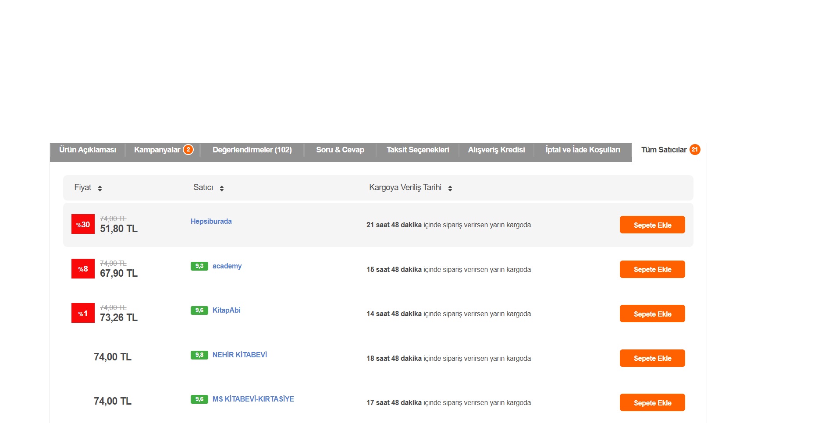Add academy offer to cart
Viewport: 832px width, 423px height.
coord(652,269)
